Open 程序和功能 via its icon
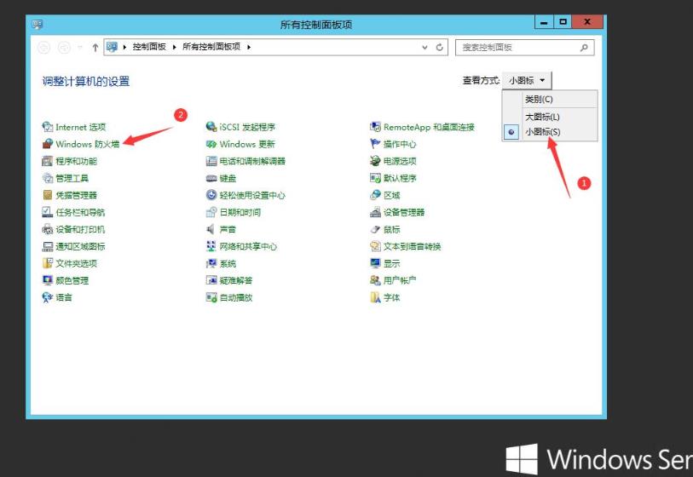The height and width of the screenshot is (477, 693). point(47,161)
